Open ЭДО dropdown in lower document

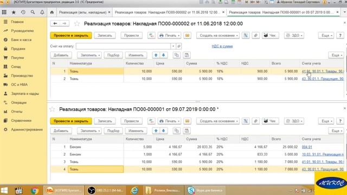[294, 121]
